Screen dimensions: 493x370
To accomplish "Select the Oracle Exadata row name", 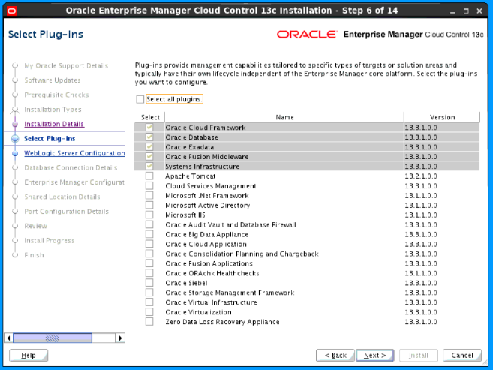I will pos(190,147).
